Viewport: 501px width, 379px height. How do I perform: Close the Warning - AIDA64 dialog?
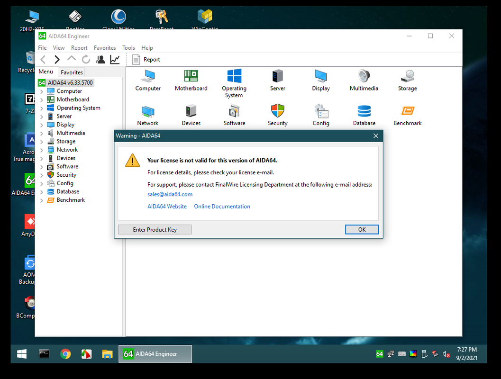coord(376,135)
